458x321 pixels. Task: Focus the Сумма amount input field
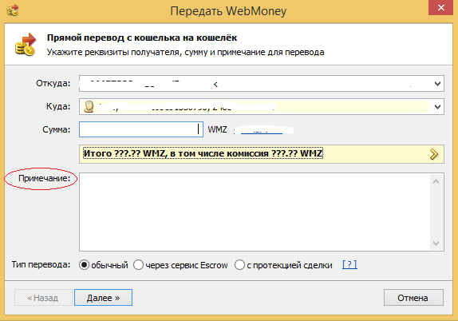point(141,129)
